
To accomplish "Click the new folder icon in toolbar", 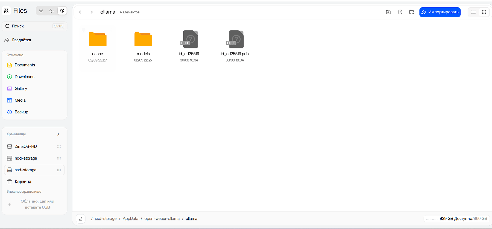I will point(388,12).
